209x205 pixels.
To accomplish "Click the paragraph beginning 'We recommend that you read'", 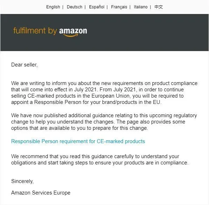I will click(x=100, y=160).
